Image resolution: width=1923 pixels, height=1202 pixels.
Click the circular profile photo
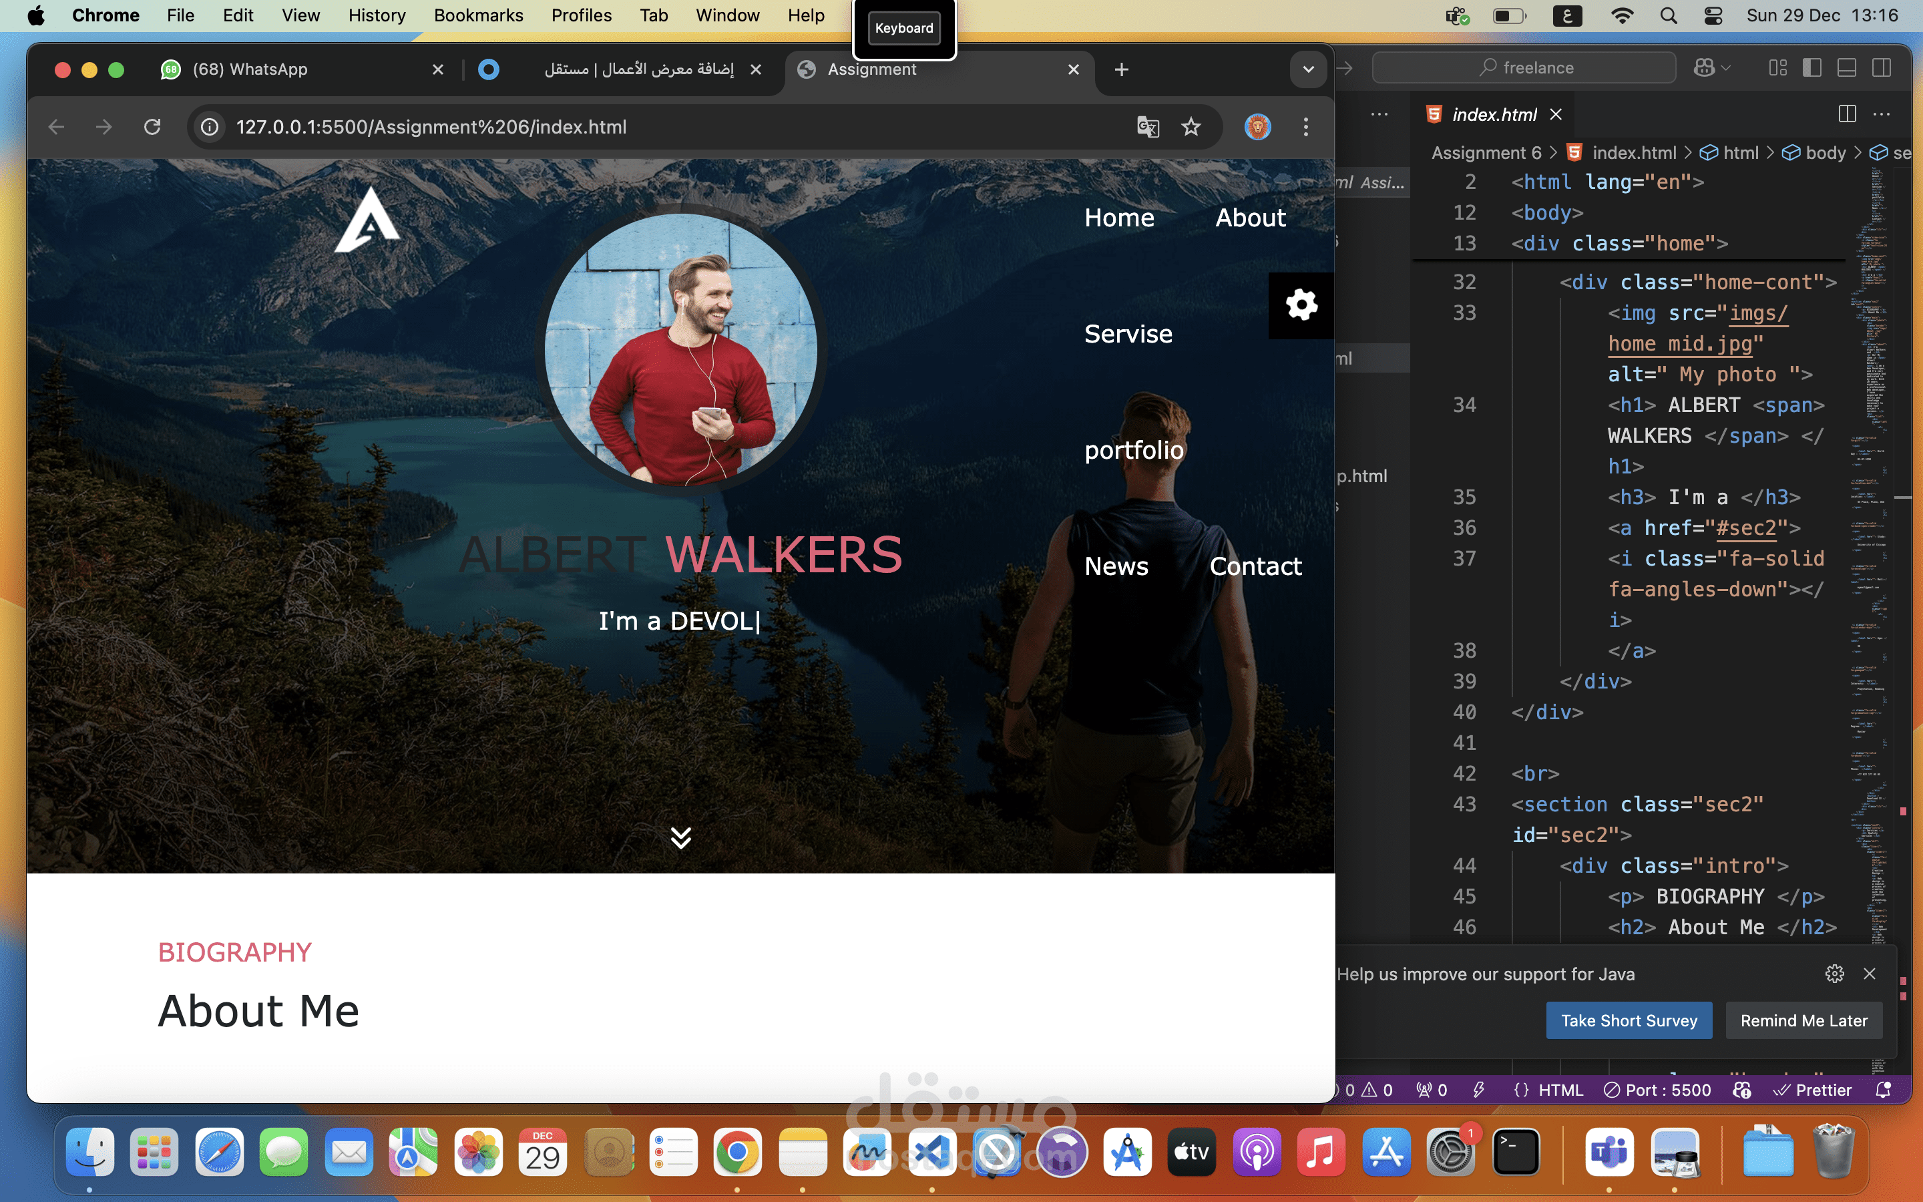[x=681, y=350]
